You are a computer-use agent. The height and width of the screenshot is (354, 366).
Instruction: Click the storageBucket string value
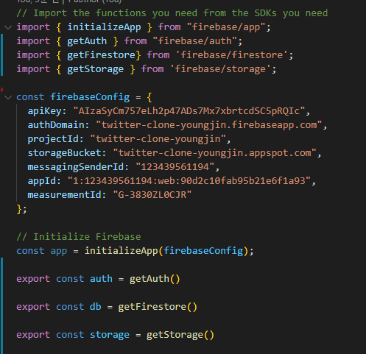[214, 153]
